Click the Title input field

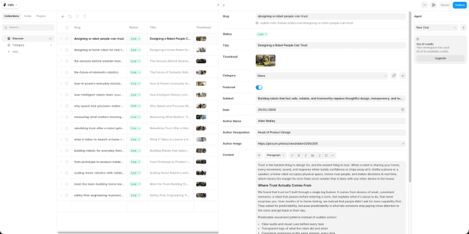[331, 45]
